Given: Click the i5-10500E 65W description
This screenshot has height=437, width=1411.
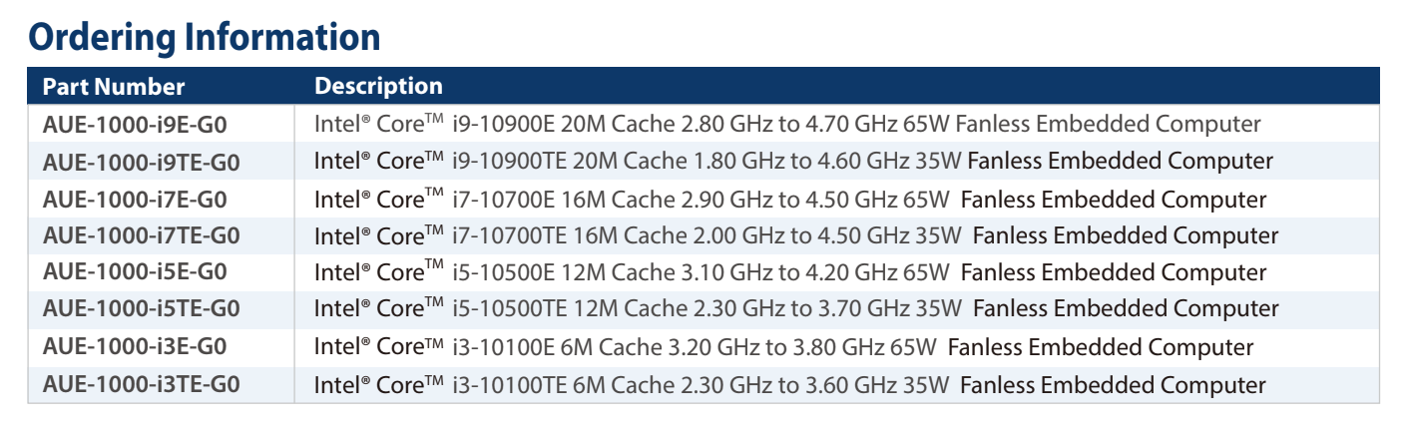Looking at the screenshot, I should point(790,272).
